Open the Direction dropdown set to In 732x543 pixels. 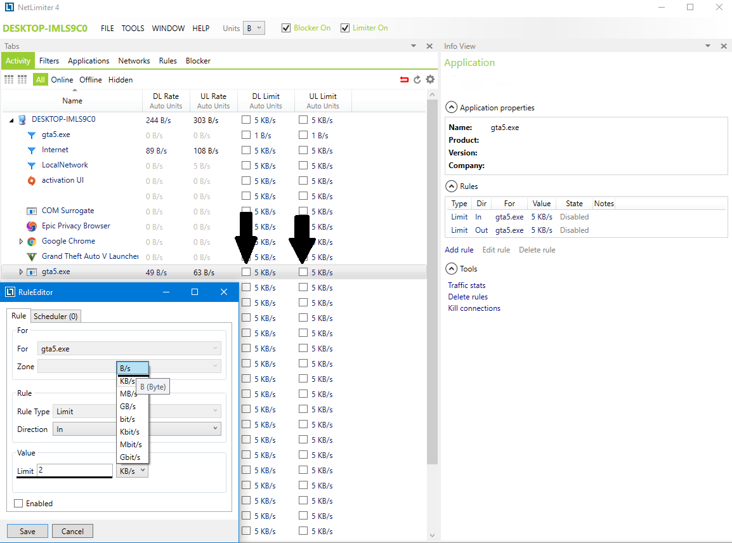click(x=137, y=429)
